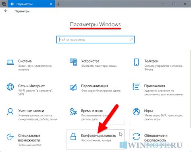Go back with the arrow icon
The height and width of the screenshot is (152, 191).
pyautogui.click(x=6, y=11)
